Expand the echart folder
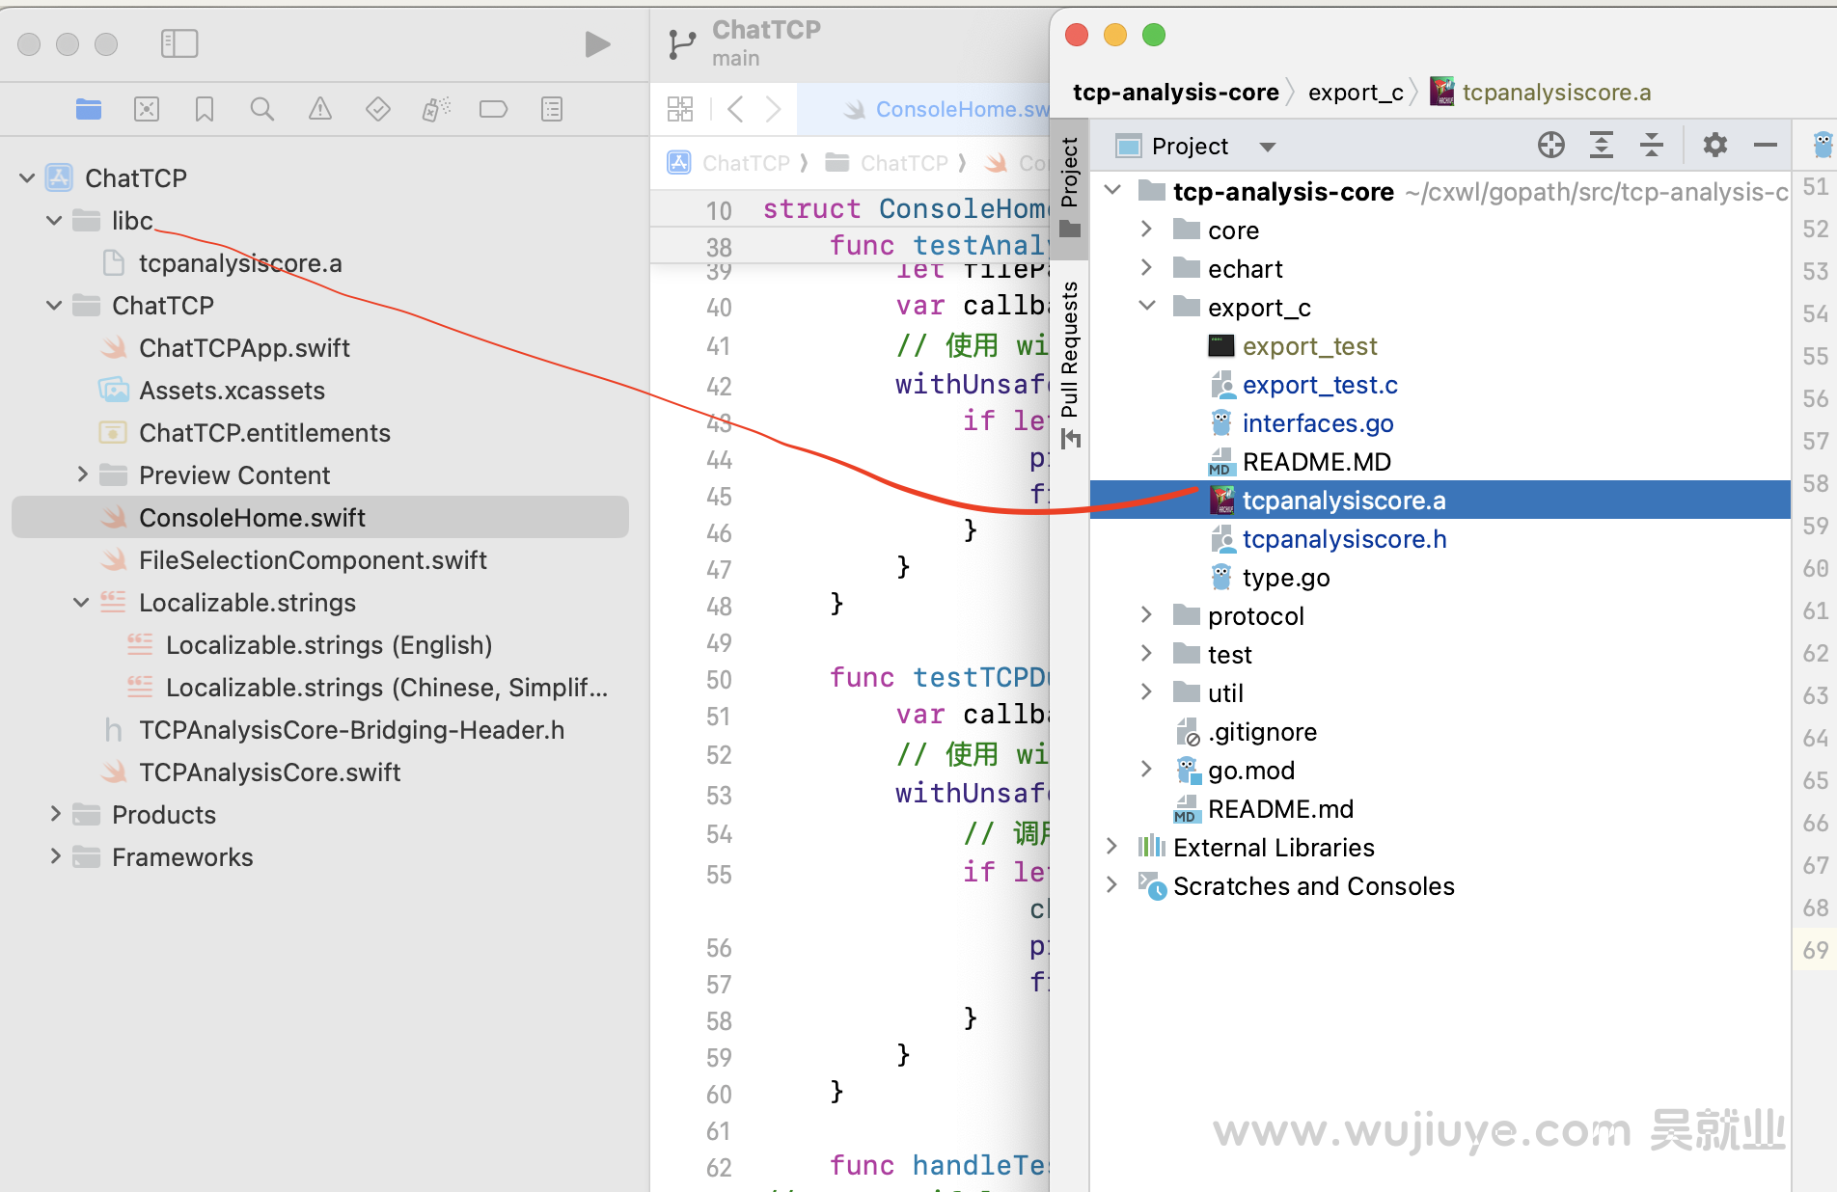 pos(1146,267)
